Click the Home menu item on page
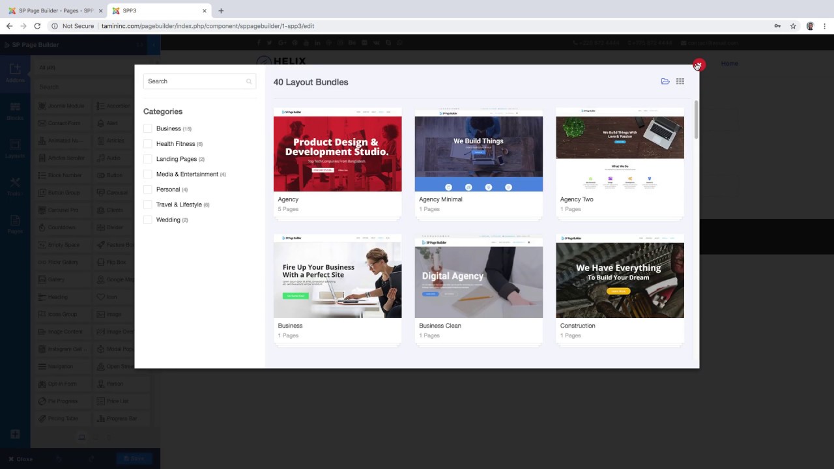The image size is (834, 469). (x=729, y=63)
